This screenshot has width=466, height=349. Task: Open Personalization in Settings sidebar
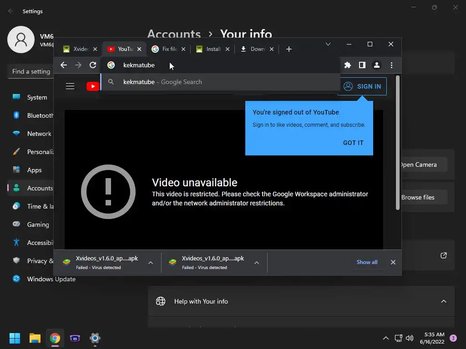coord(30,152)
